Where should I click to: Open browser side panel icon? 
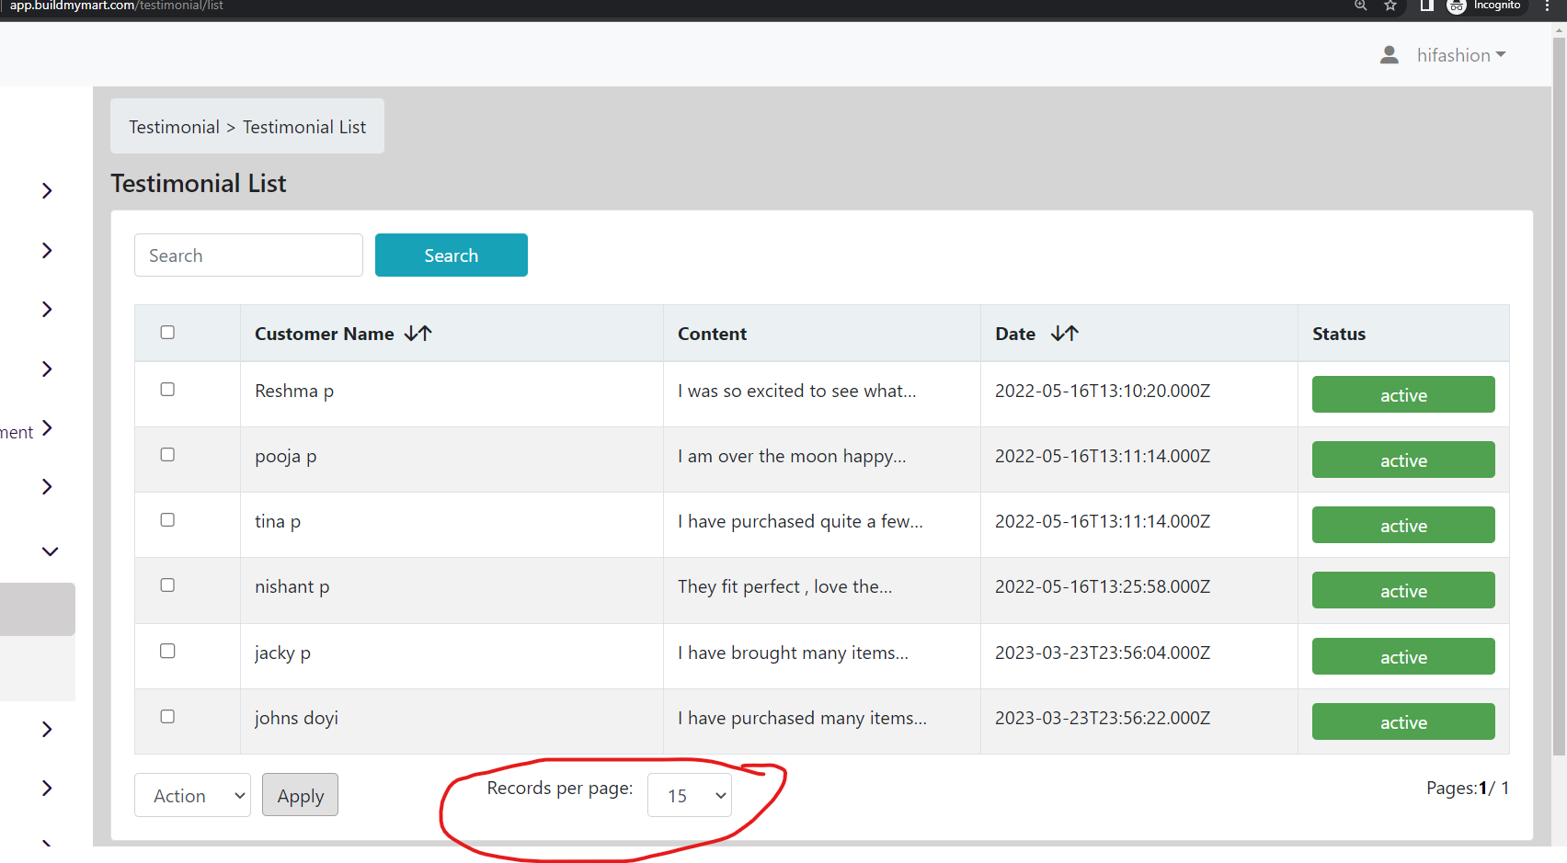coord(1427,6)
